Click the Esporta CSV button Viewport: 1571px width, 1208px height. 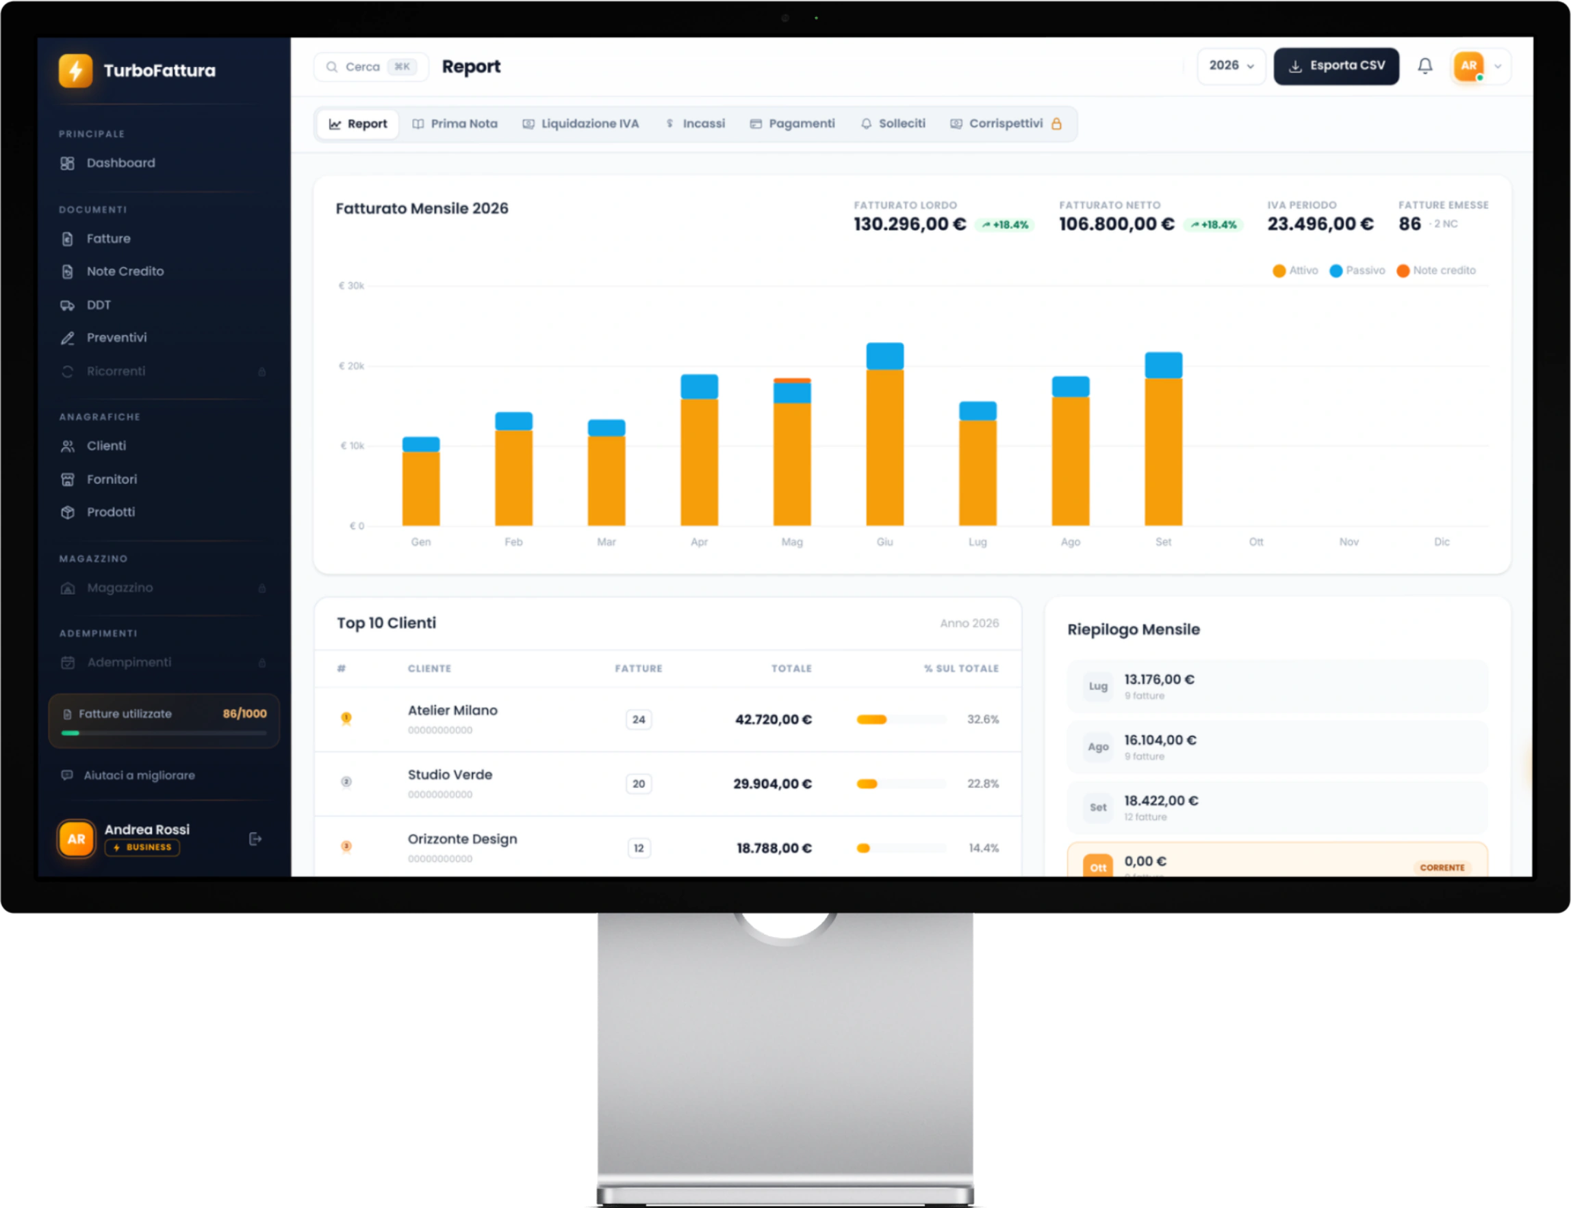tap(1336, 66)
